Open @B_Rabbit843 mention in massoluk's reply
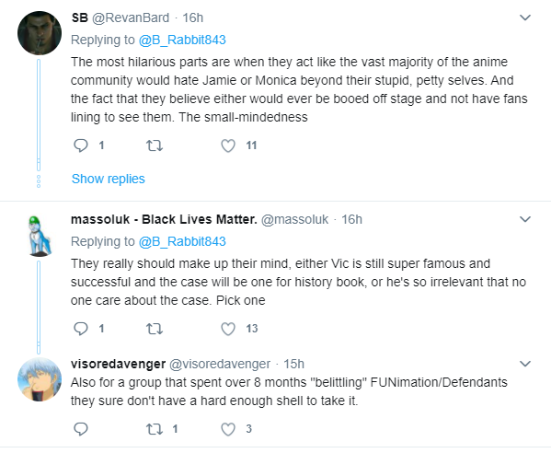This screenshot has height=453, width=551. coord(182,241)
